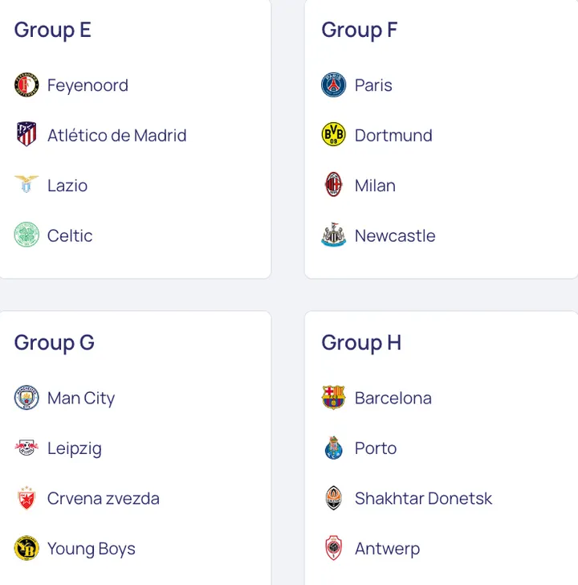Open Shakhtar Donetsk team link
Screen dimensions: 578x585
click(x=423, y=498)
